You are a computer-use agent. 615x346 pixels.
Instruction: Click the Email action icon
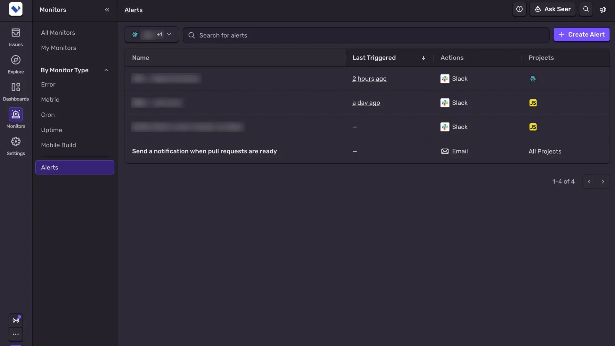point(445,151)
